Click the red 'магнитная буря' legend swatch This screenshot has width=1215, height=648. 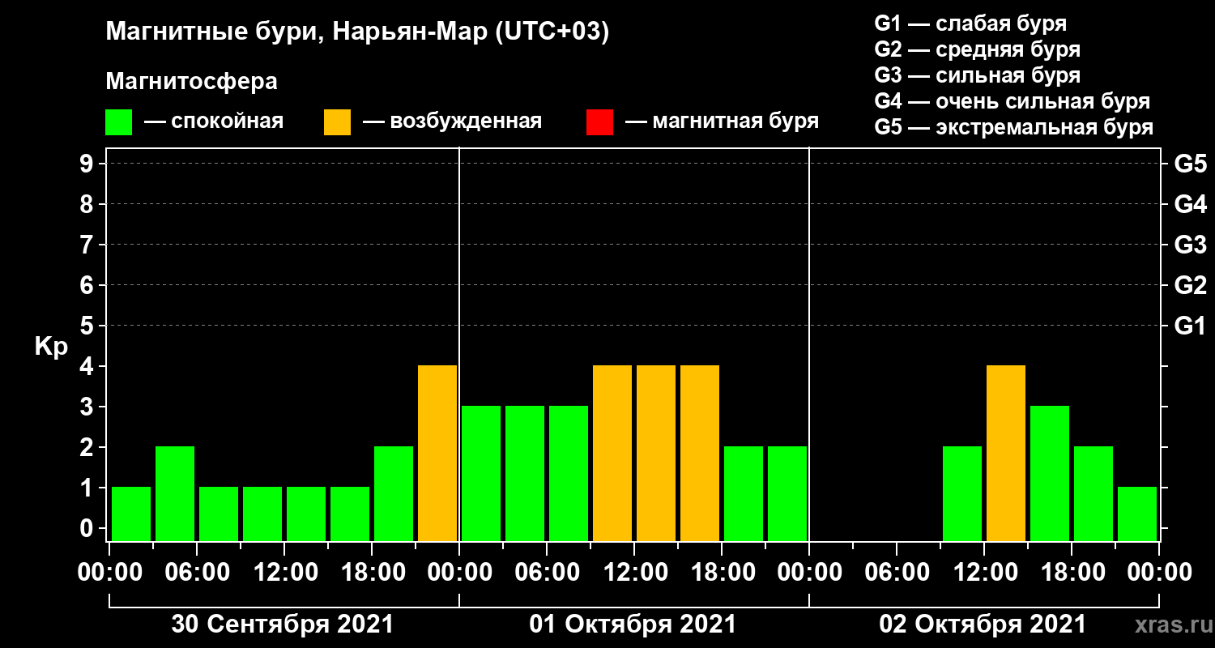599,122
